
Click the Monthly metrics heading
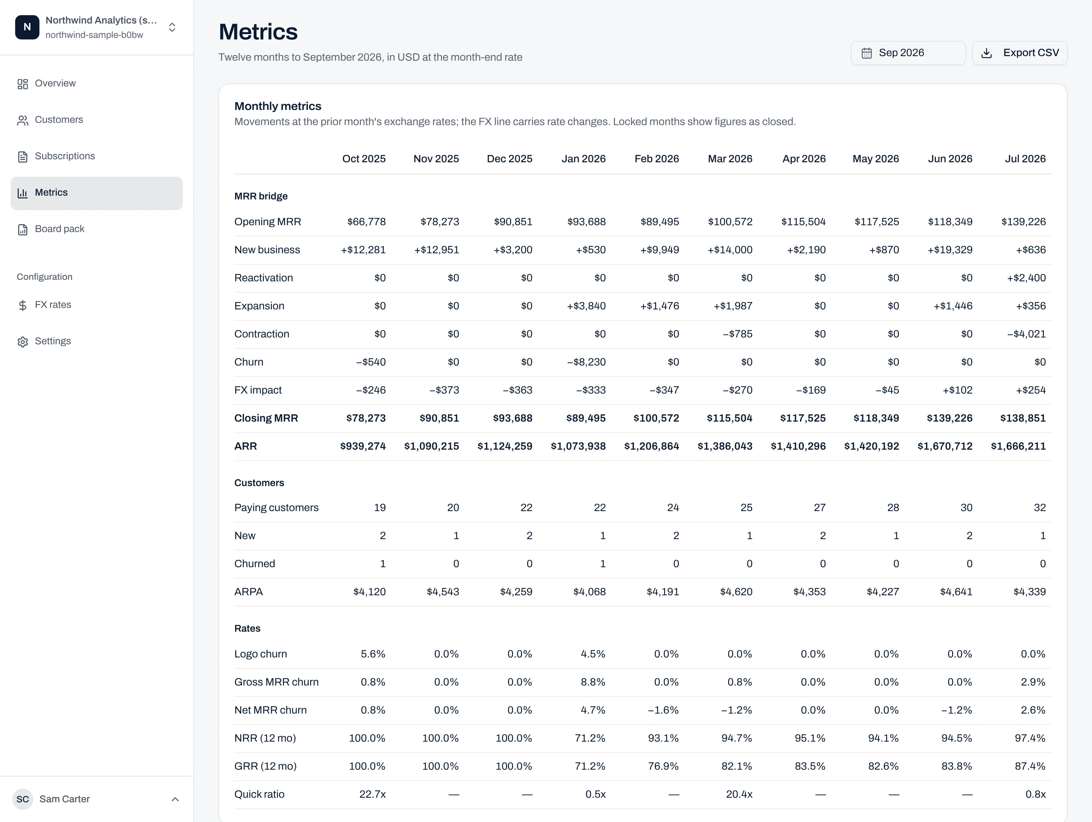tap(278, 106)
